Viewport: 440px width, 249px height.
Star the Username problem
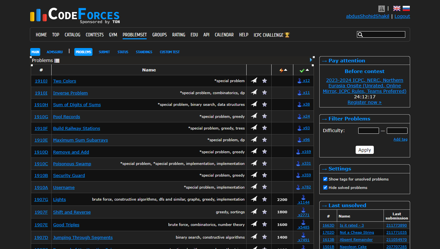(264, 187)
